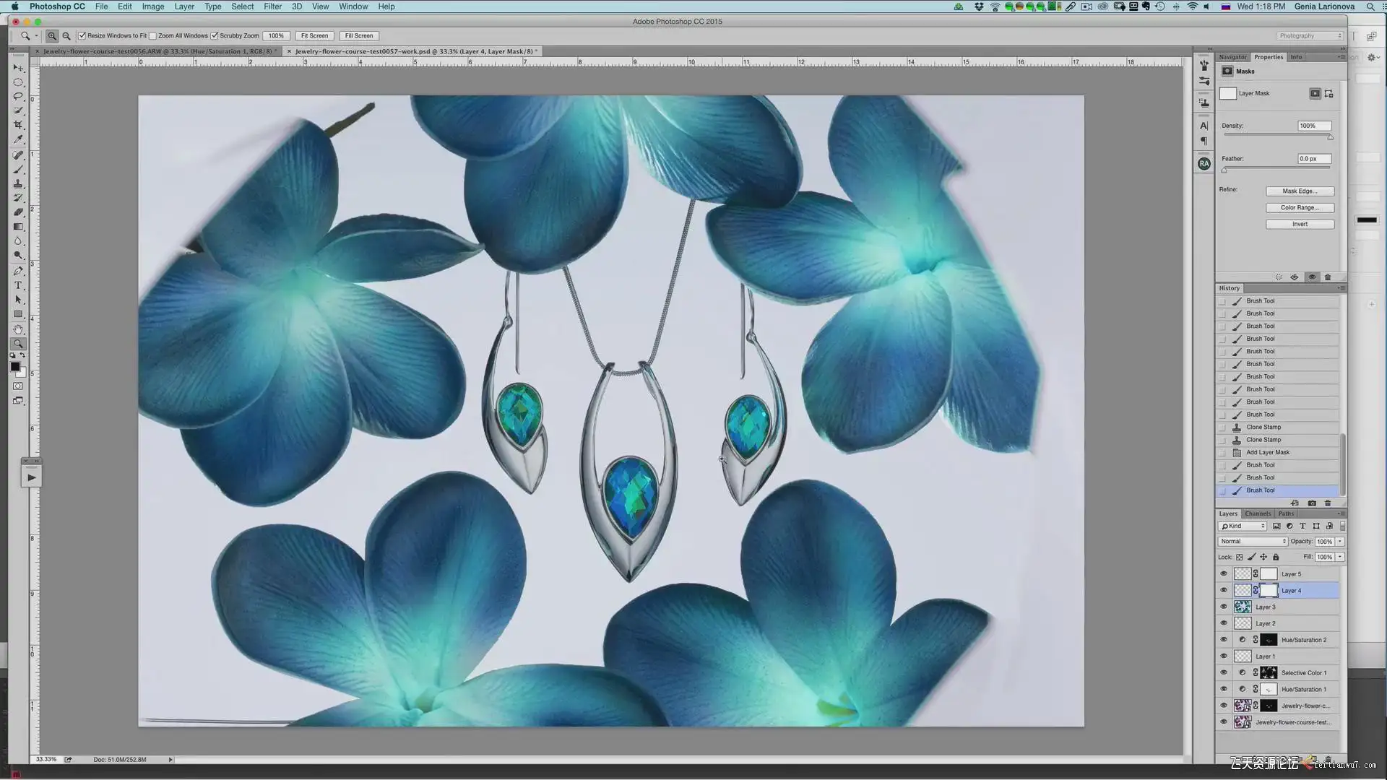
Task: Switch to the Channels tab
Action: coord(1258,513)
